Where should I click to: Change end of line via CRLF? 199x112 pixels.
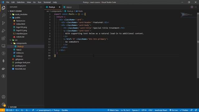pyautogui.click(x=150, y=110)
